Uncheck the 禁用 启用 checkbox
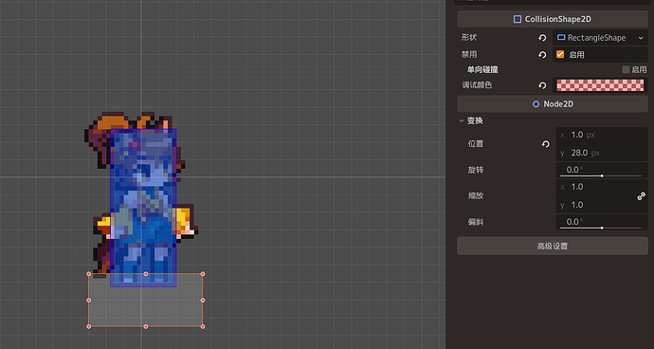This screenshot has width=654, height=349. click(560, 54)
